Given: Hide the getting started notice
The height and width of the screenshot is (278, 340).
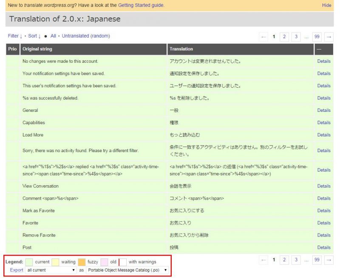Looking at the screenshot, I should click(326, 5).
